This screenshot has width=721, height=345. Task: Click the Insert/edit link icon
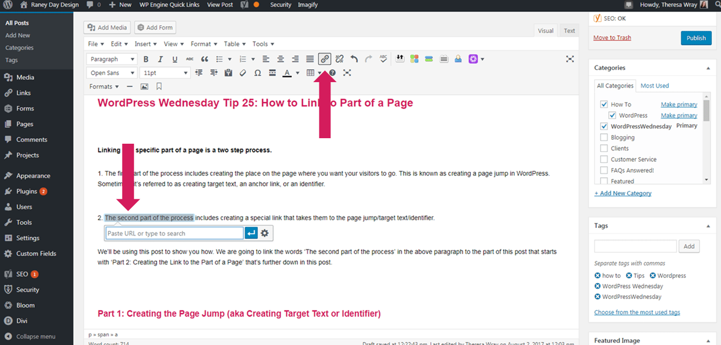click(x=325, y=59)
